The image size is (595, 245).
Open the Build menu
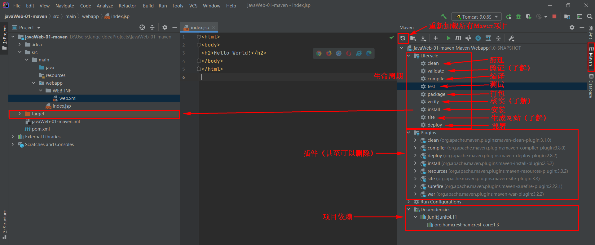[148, 6]
